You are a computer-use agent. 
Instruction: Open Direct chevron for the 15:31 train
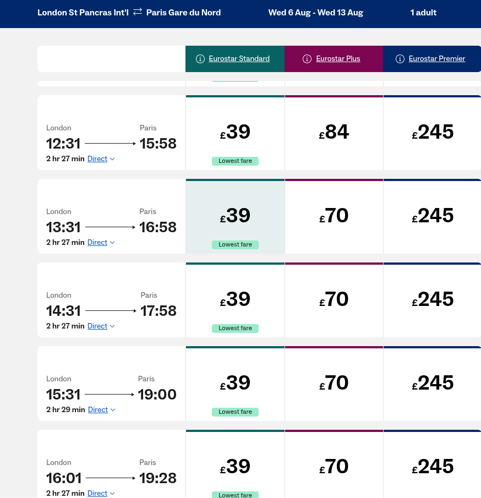coord(112,410)
